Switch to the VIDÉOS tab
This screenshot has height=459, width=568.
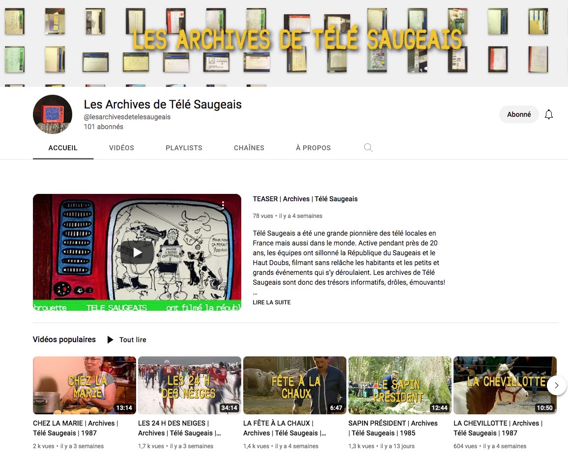[x=121, y=148]
